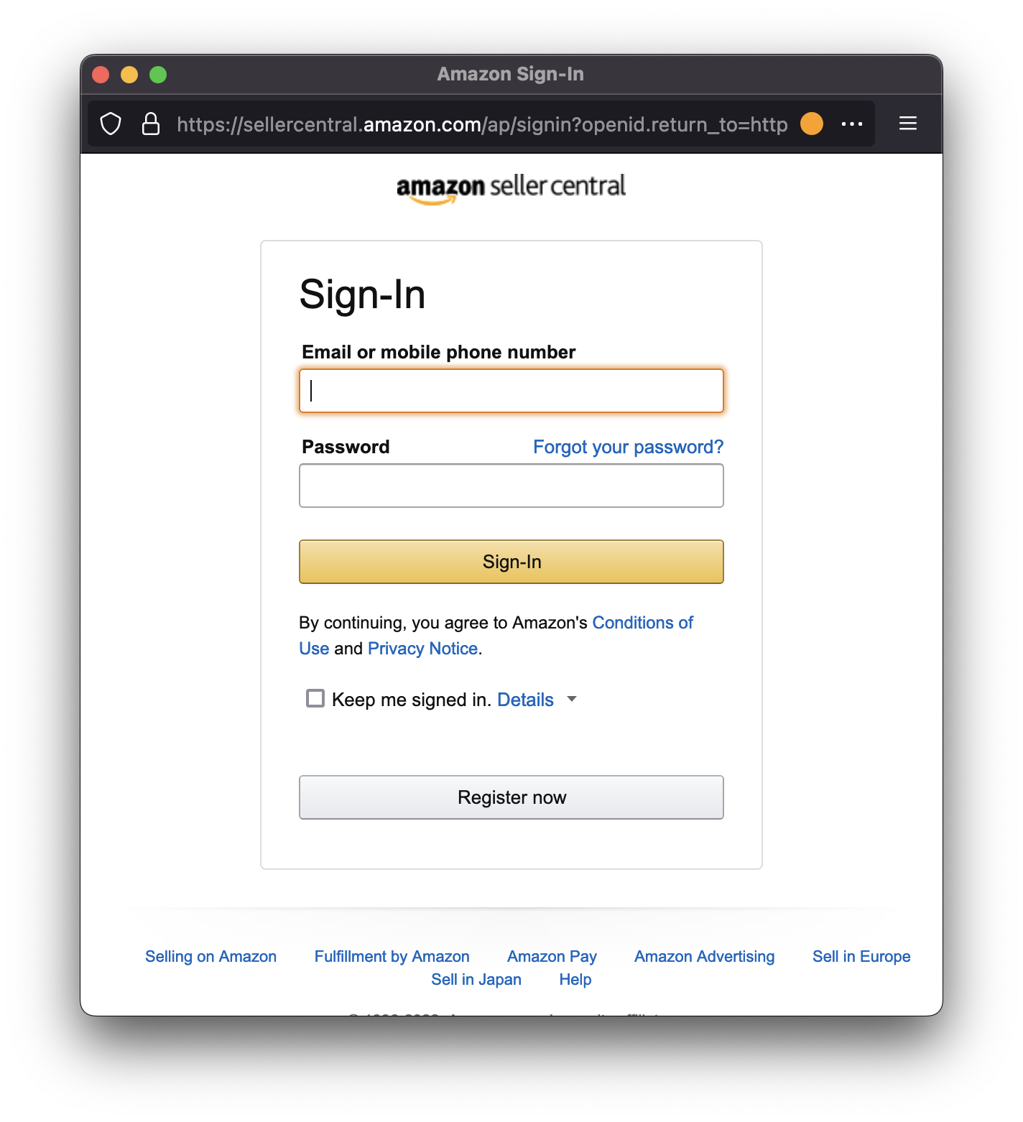Open the Details link beside Keep me signed in

click(x=525, y=700)
